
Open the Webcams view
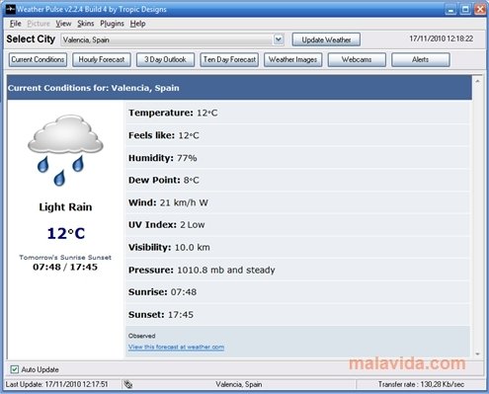357,59
